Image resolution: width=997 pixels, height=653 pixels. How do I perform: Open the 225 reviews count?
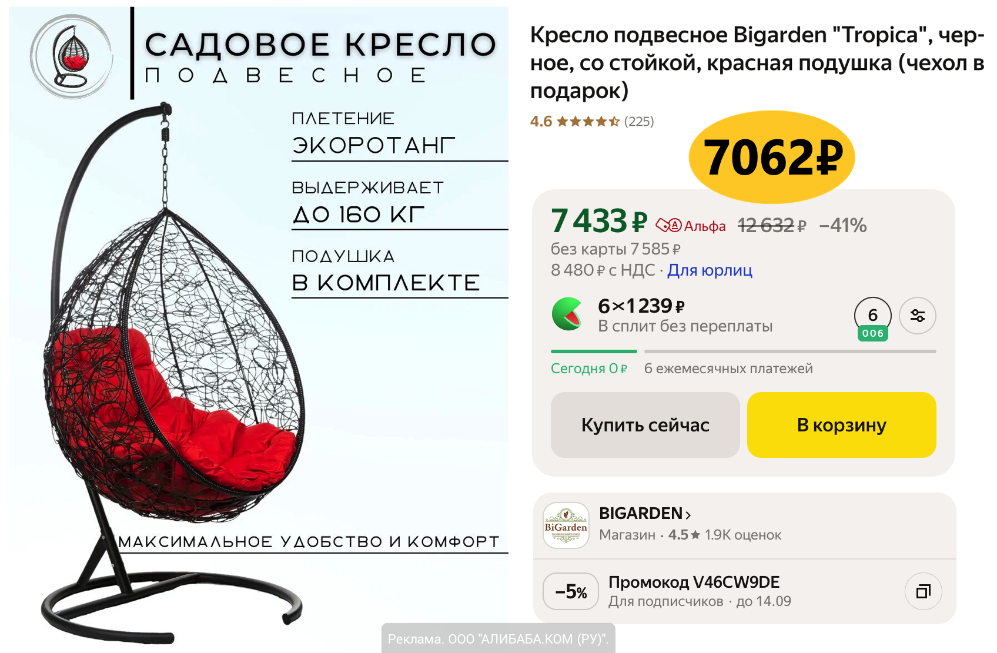(x=639, y=122)
